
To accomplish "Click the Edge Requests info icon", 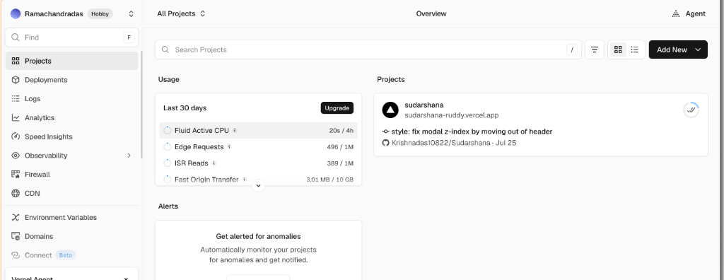I will [230, 147].
